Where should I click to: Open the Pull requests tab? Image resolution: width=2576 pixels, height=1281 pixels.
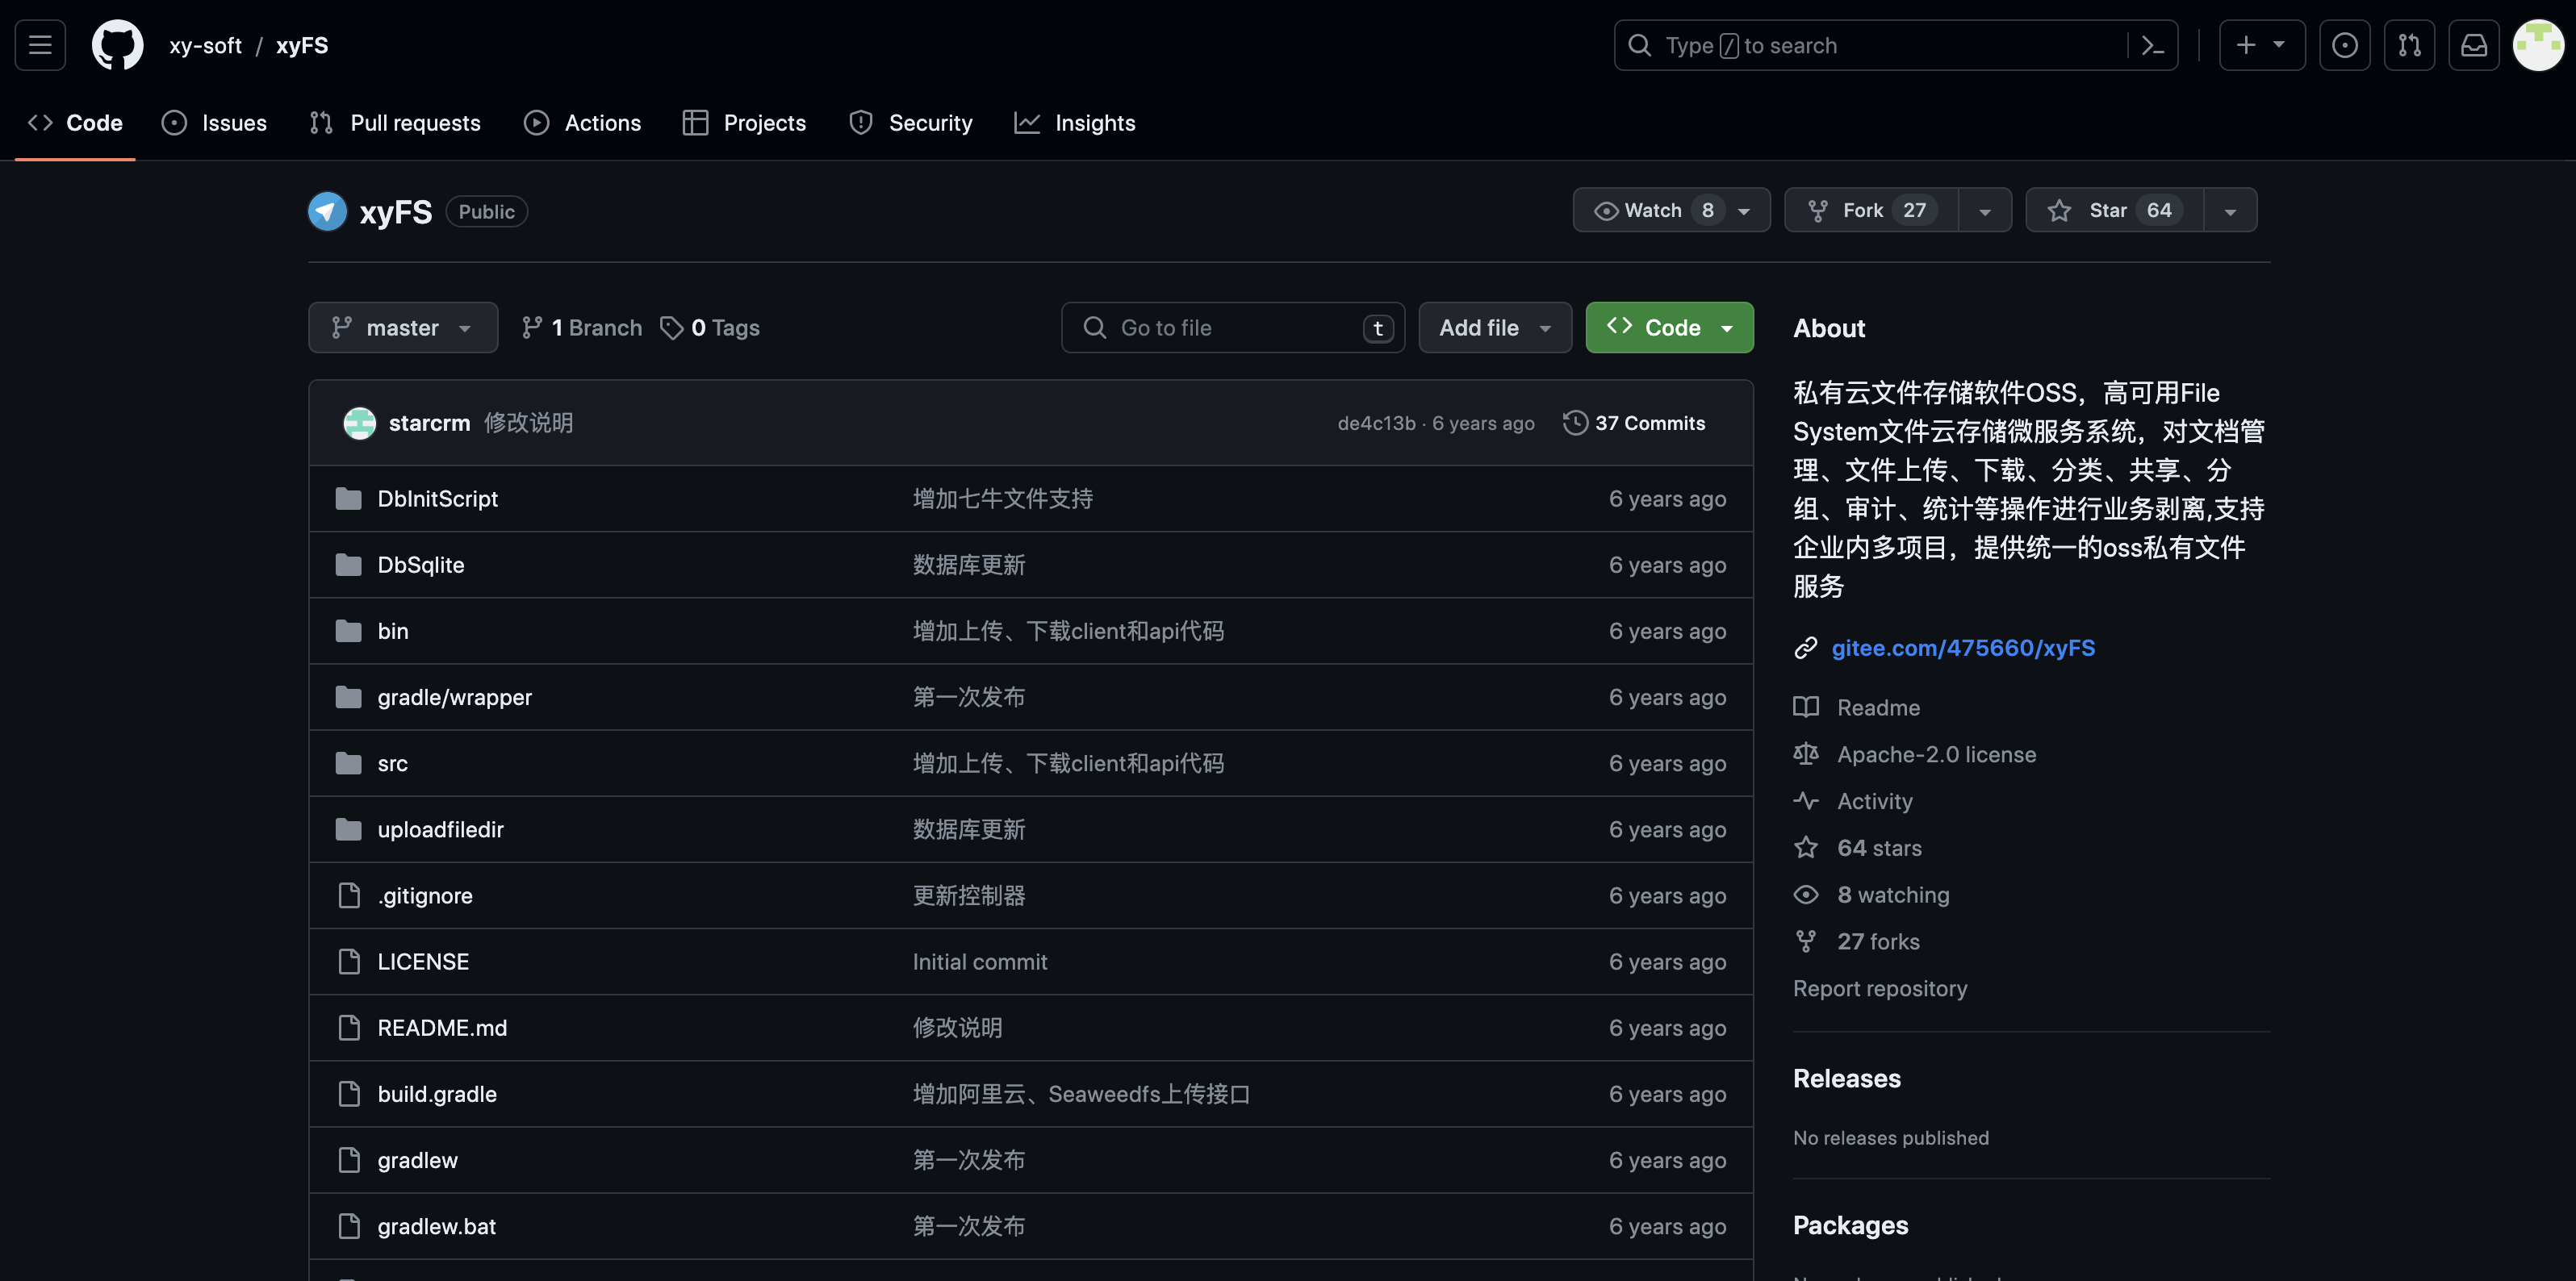coord(395,123)
